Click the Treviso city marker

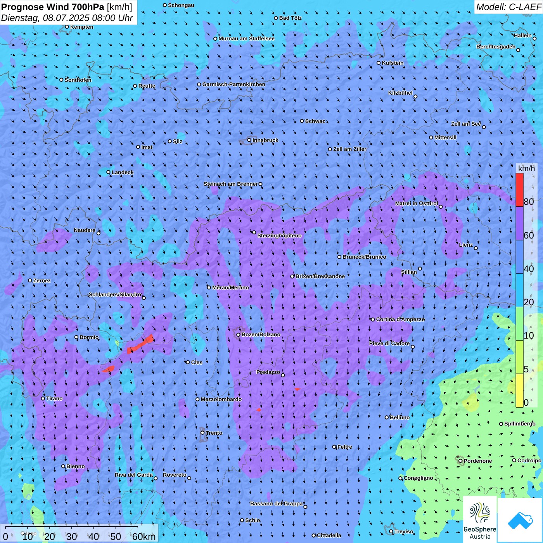pyautogui.click(x=391, y=531)
